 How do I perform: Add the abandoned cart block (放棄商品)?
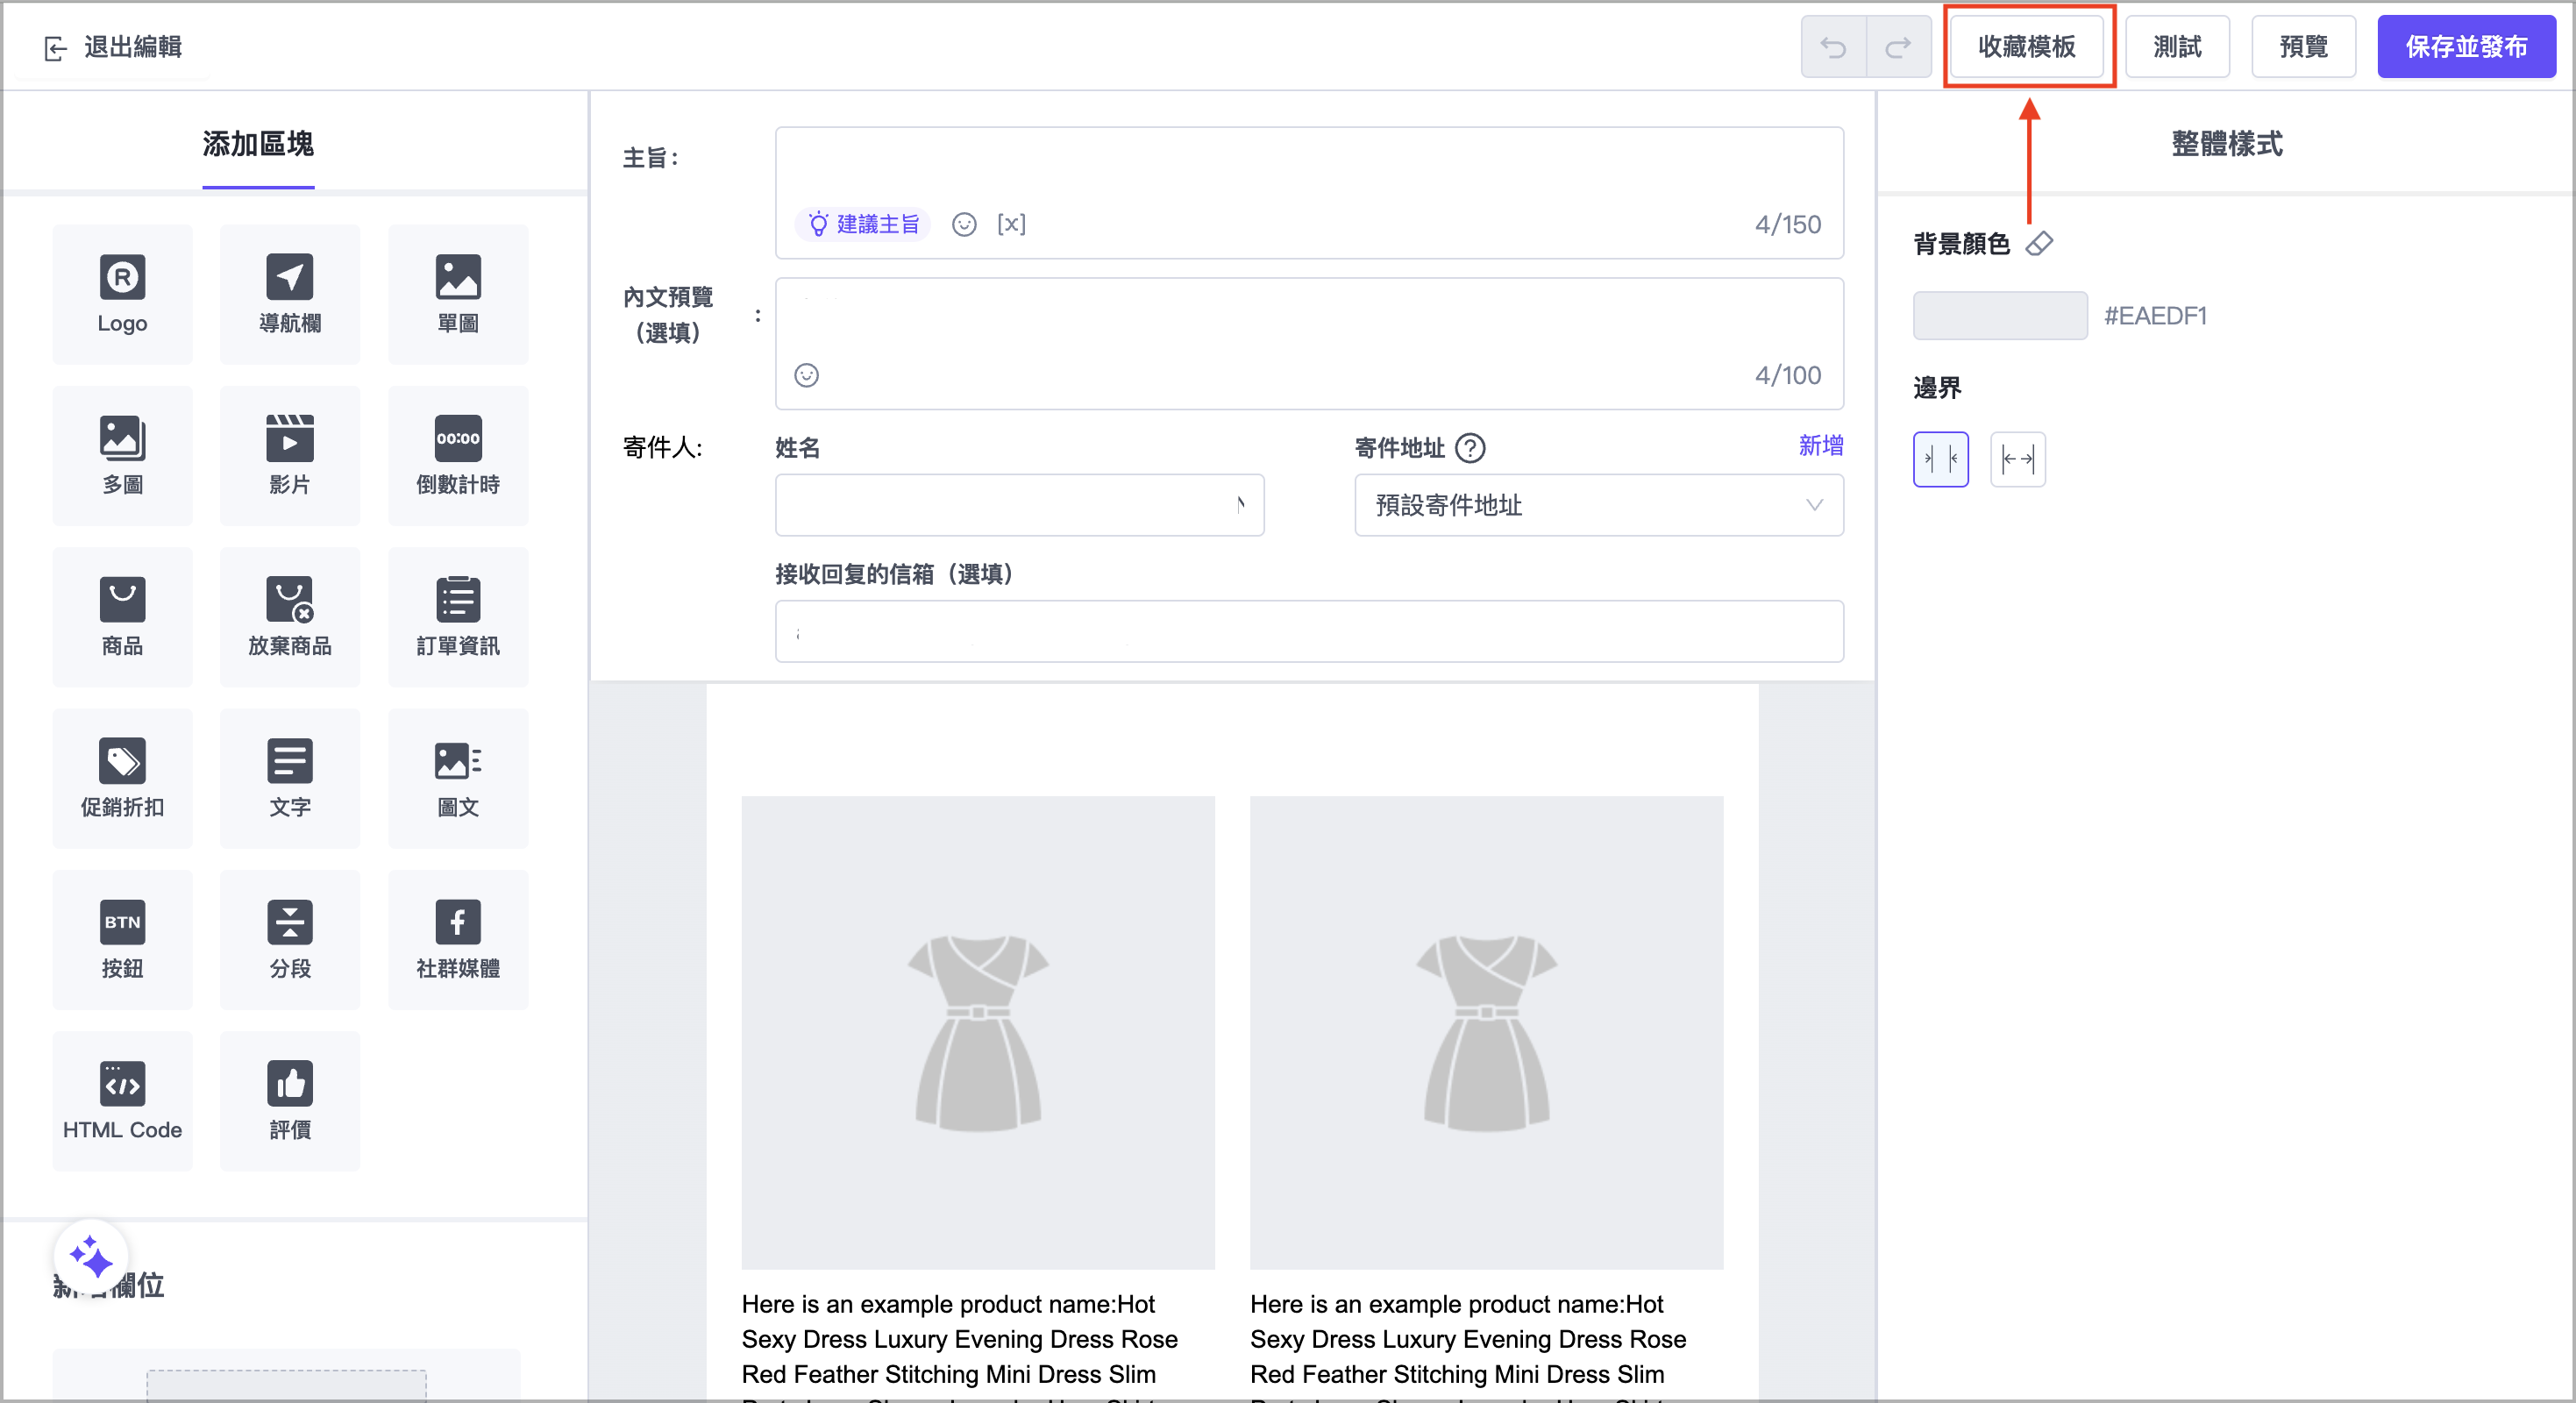tap(289, 616)
